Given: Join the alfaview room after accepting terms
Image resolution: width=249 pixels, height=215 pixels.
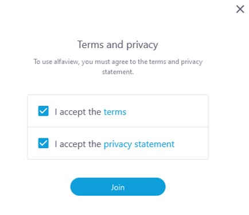Looking at the screenshot, I should pos(118,187).
